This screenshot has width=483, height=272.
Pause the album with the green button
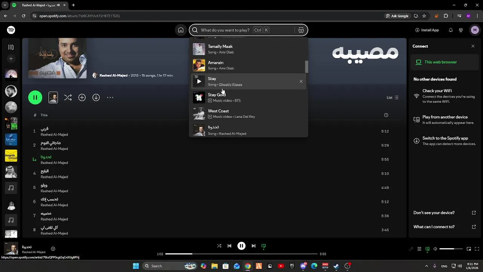pos(35,97)
